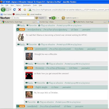Click postman66's avatar picture
109x109 pixels.
[x=29, y=56]
